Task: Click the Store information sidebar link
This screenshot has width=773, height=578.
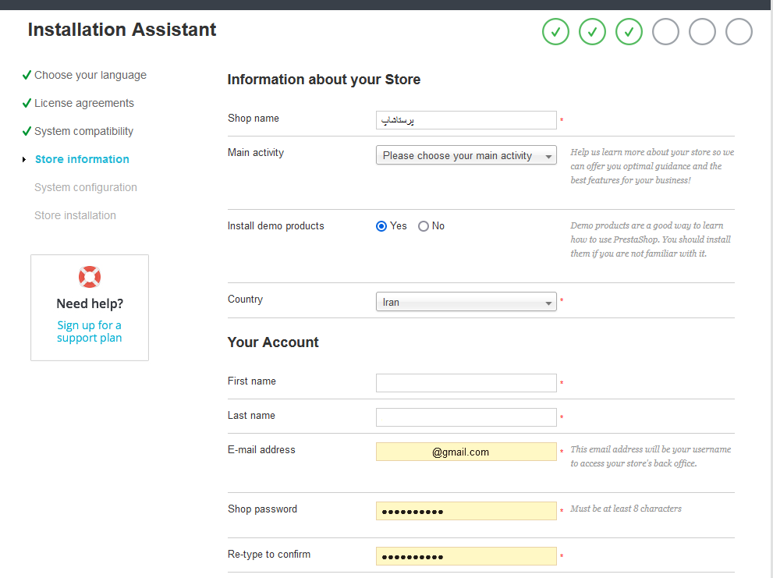Action: 83,159
